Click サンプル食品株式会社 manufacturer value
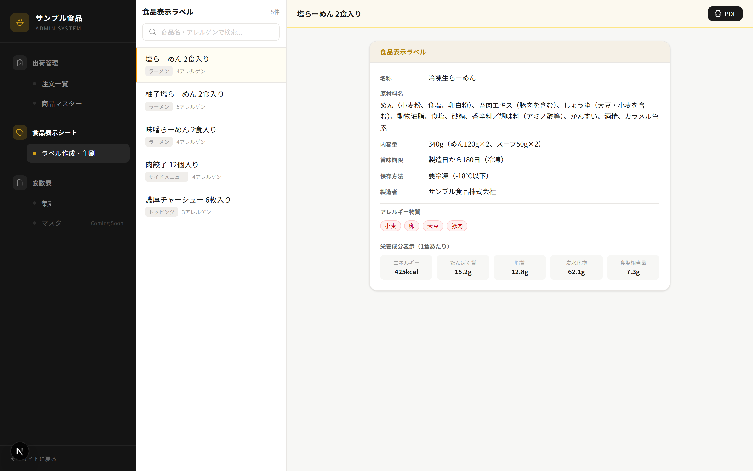Viewport: 753px width, 471px height. click(462, 192)
